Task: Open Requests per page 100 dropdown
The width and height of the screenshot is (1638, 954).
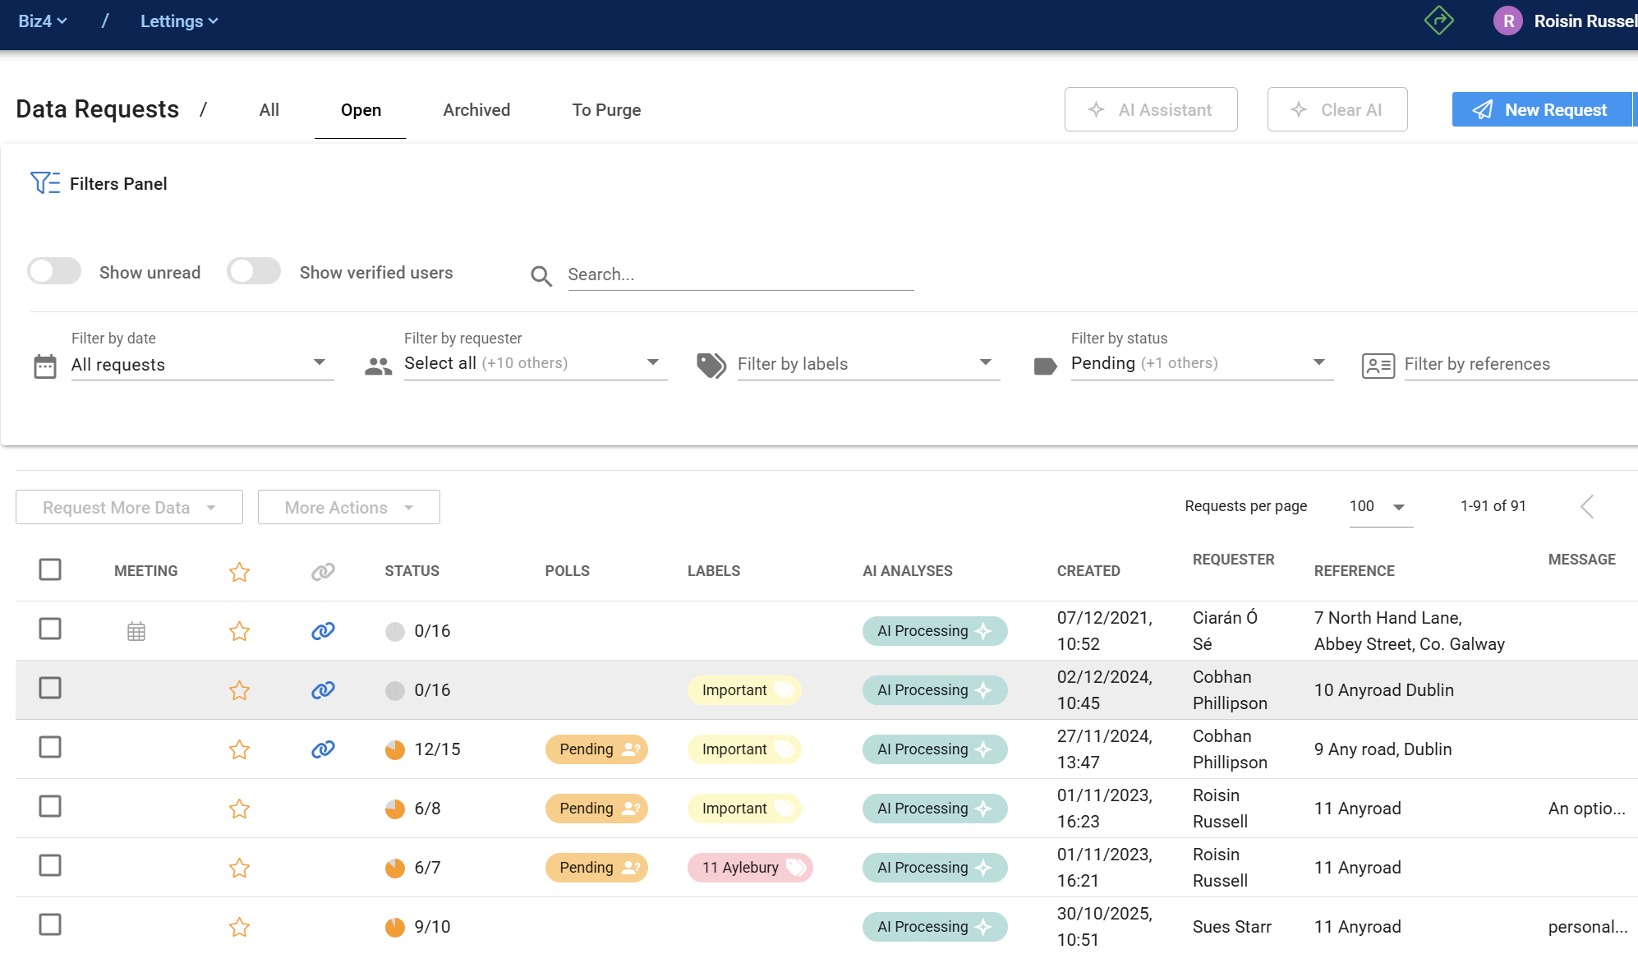Action: 1380,507
